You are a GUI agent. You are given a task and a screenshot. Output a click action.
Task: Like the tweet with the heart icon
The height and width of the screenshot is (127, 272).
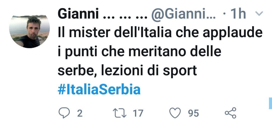pyautogui.click(x=175, y=113)
